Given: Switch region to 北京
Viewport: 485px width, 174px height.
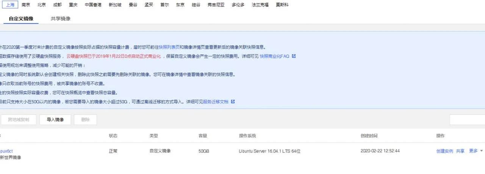Looking at the screenshot, I should (42, 5).
